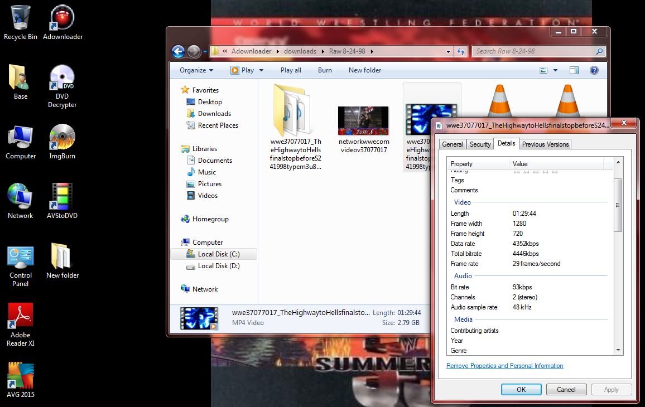Open the New folder on desktop

click(x=62, y=261)
